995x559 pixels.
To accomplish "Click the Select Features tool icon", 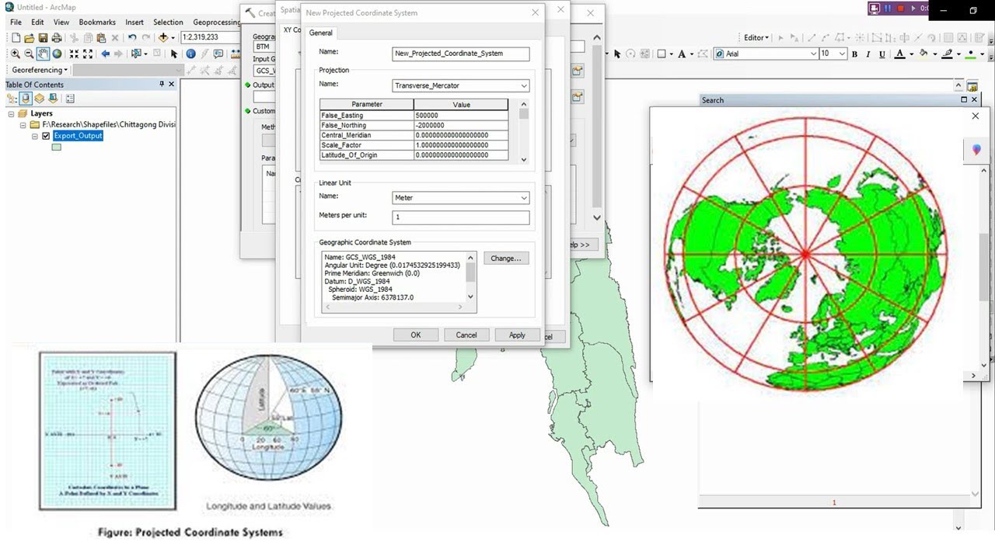I will (x=138, y=54).
